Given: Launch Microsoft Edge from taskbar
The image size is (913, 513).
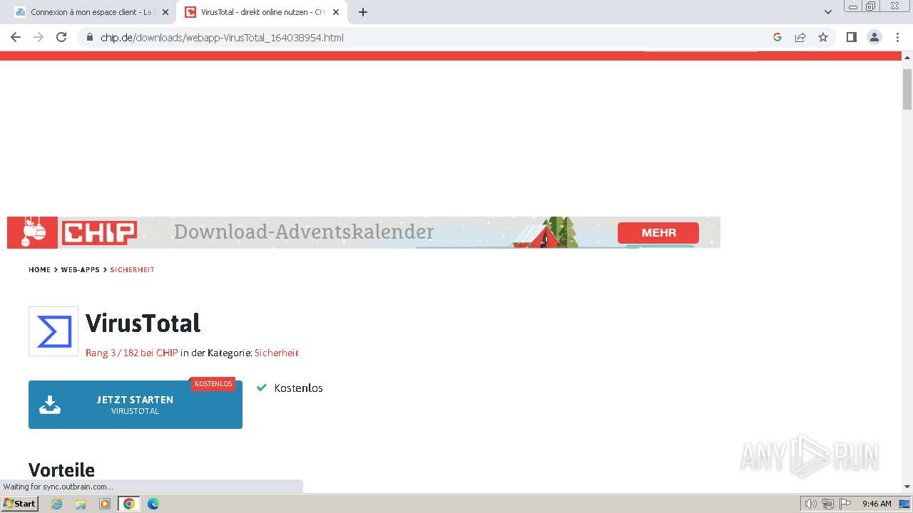Looking at the screenshot, I should [153, 504].
